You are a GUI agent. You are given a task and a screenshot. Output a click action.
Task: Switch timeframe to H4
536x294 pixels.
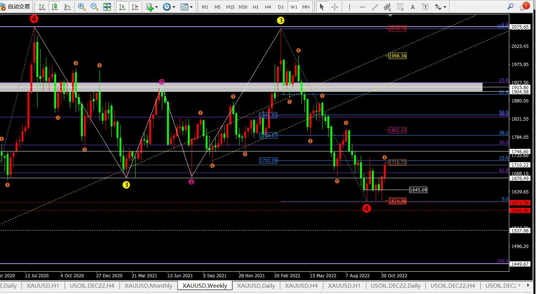click(268, 7)
